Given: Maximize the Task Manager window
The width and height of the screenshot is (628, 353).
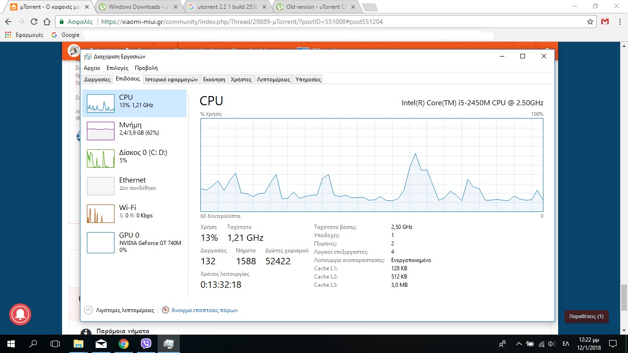Looking at the screenshot, I should point(523,56).
